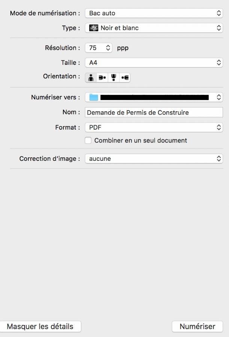Viewport: 229px width, 337px height.
Task: Open Correction d'image dropdown set to aucune
Action: tap(154, 159)
